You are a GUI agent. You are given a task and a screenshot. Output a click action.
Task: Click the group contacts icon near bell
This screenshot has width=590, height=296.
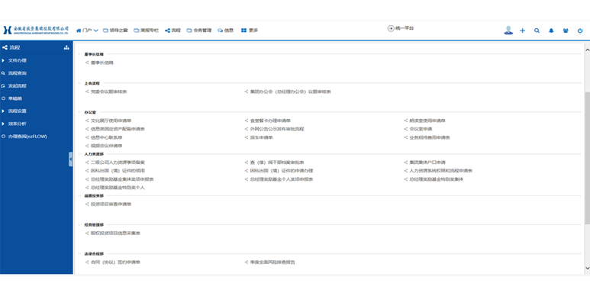click(x=566, y=31)
